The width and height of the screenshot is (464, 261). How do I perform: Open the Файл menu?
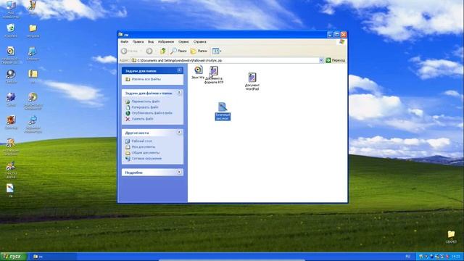click(x=124, y=42)
